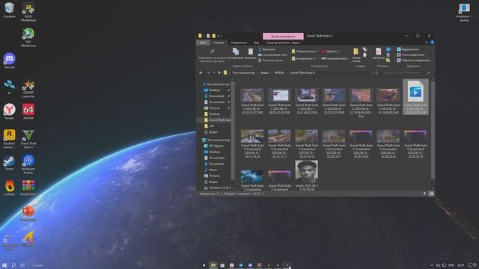Open the Корзина recycle bin icon
Screen dimensions: 479x269
pyautogui.click(x=10, y=10)
